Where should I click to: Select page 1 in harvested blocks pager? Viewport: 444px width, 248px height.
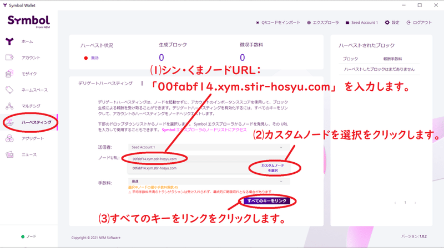pos(405,203)
